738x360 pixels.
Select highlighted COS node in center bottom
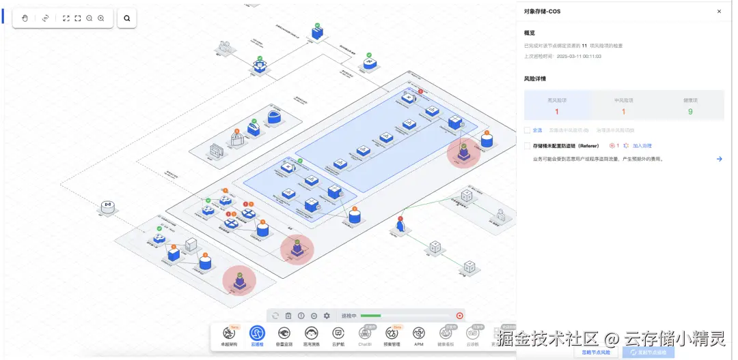[297, 248]
